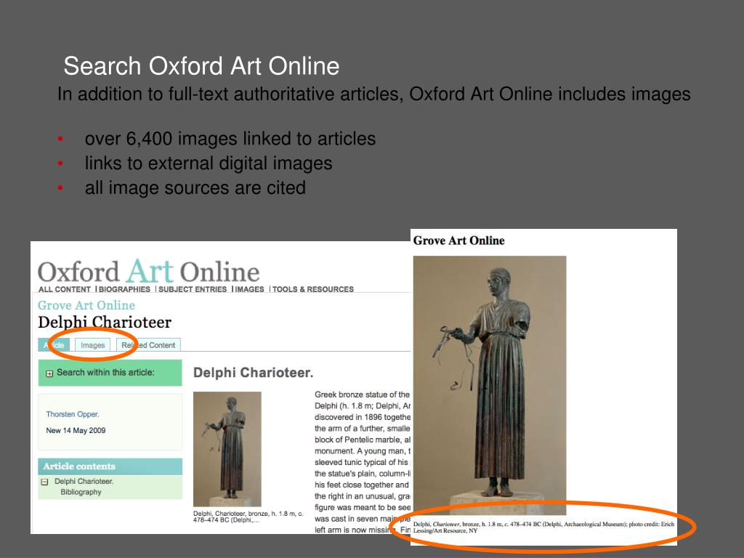The image size is (744, 558).
Task: Click the gray 'Delphi Charioteer.' article heading
Action: point(254,373)
